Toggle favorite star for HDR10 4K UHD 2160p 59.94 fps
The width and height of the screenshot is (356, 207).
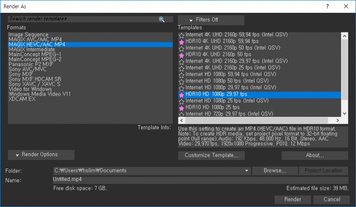click(x=181, y=42)
